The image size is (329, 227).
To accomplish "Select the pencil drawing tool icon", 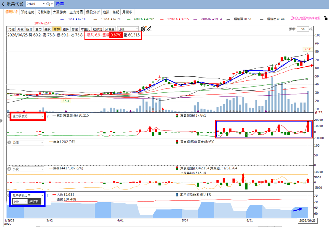I will coord(149,29).
